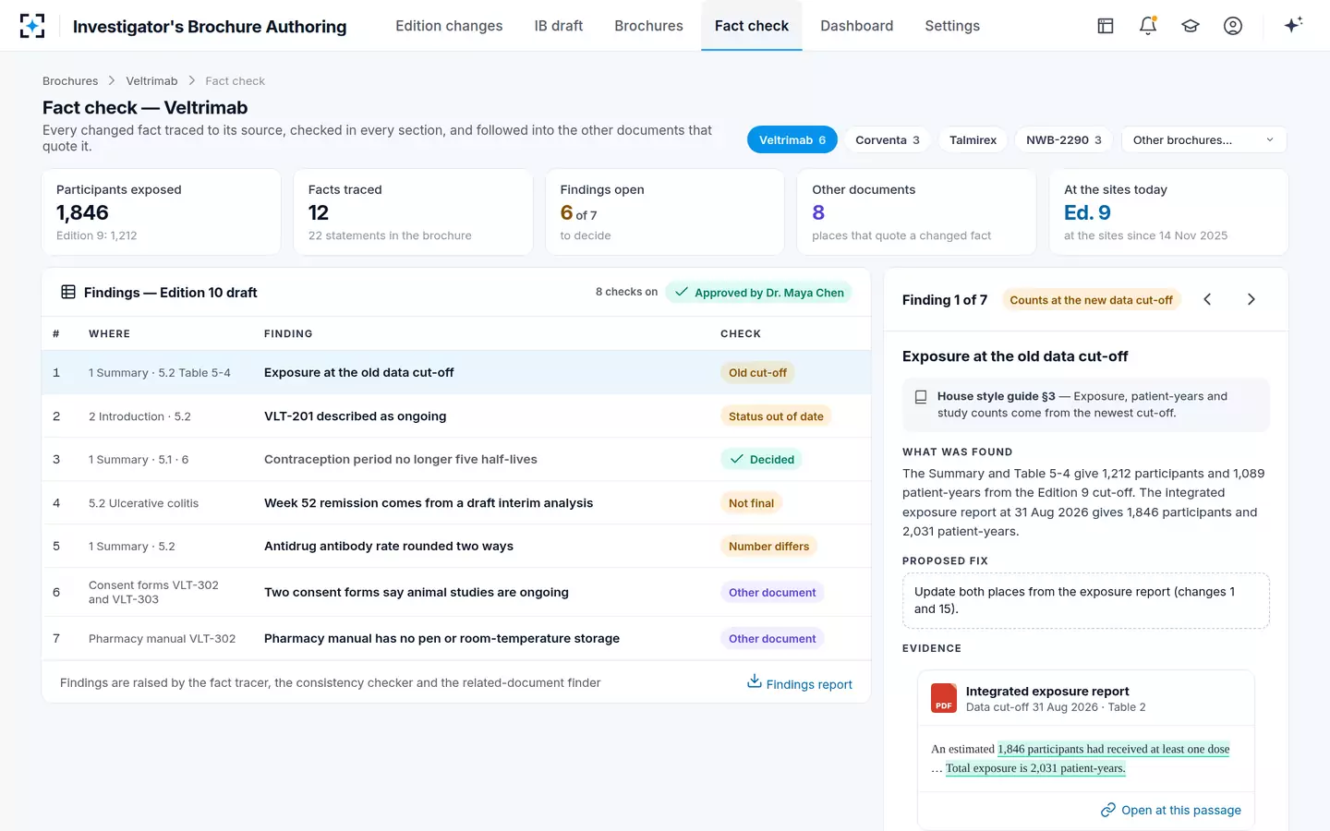Open the Settings tab

point(952,26)
